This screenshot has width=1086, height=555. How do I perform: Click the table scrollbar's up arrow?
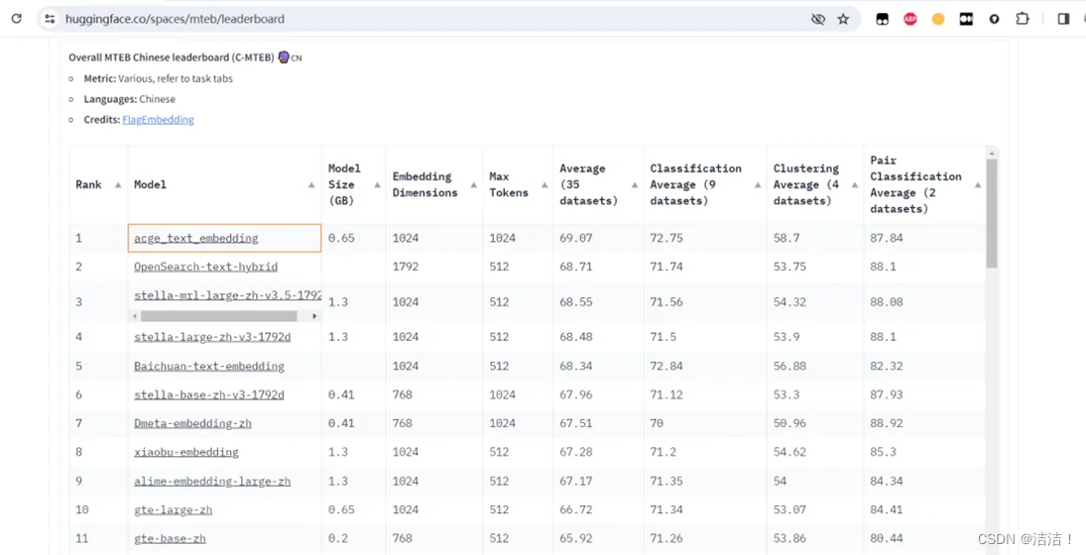click(x=992, y=153)
